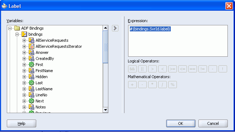Click the != not-equal operator button
Screen dimensions: 235x132
point(203,69)
